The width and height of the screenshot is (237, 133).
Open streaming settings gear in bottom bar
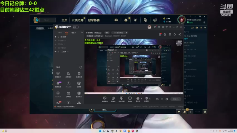pyautogui.click(x=167, y=99)
